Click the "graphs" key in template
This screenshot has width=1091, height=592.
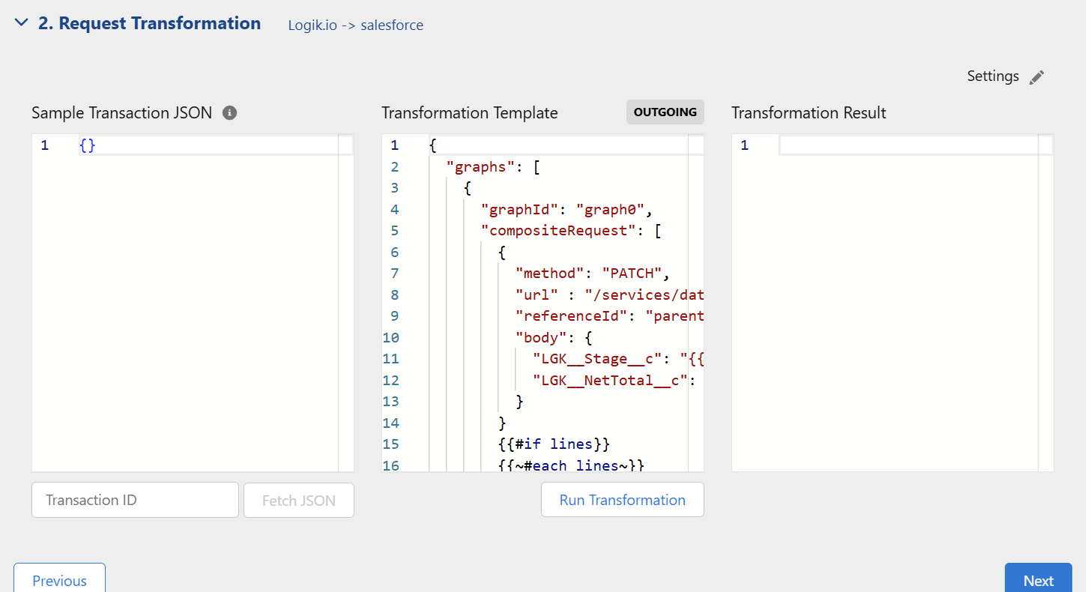pos(480,167)
